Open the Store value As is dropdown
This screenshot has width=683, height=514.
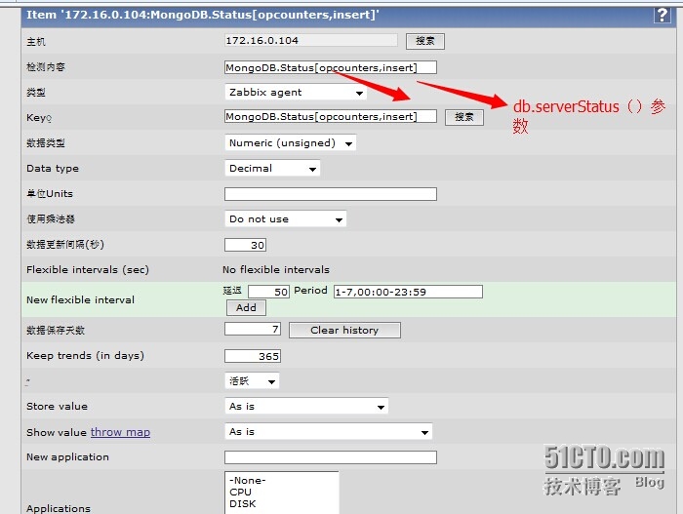306,407
